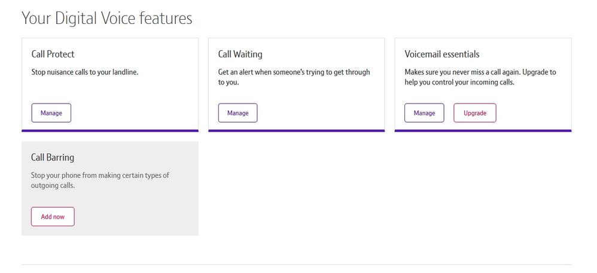Click the Your Digital Voice features heading
Screen dimensions: 597x273
point(107,19)
